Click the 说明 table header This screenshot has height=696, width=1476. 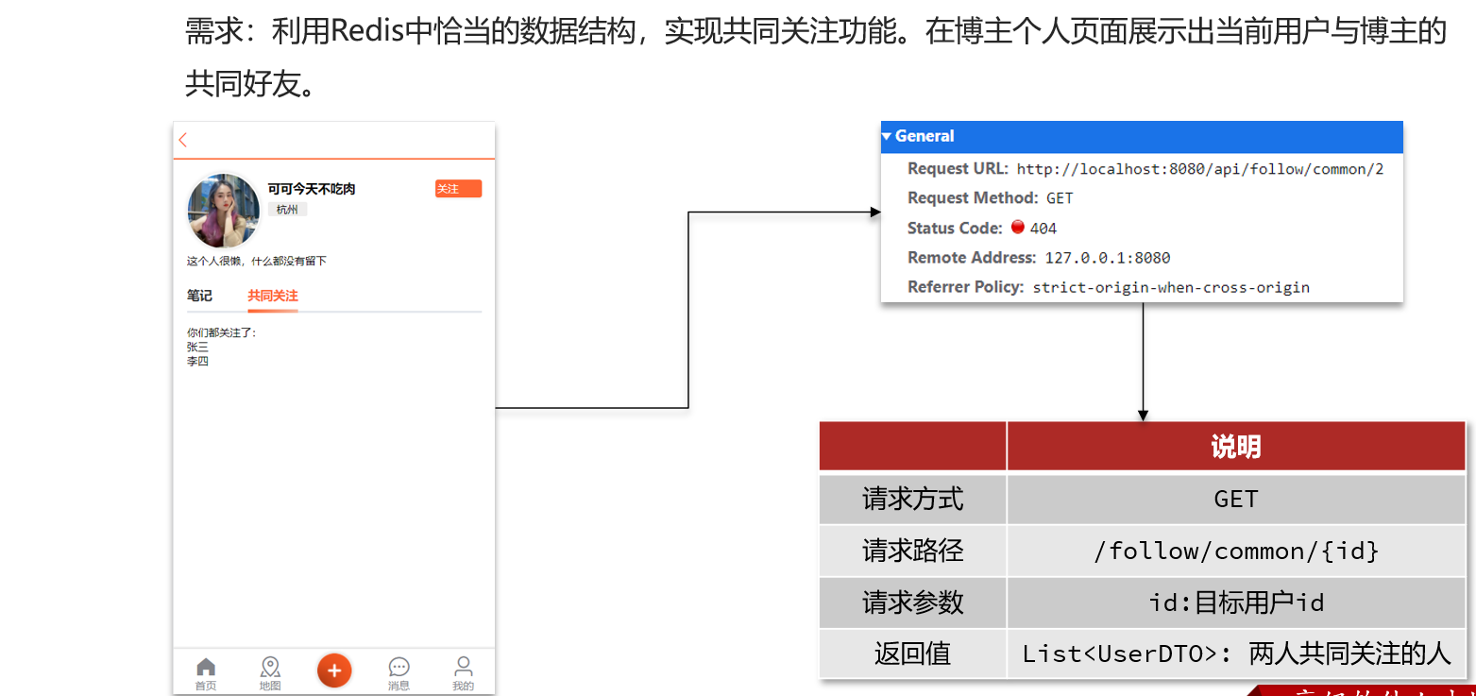[x=1236, y=447]
